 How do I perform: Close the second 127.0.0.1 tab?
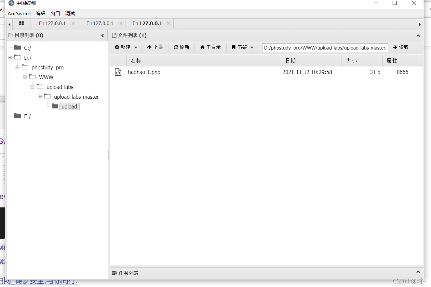click(121, 23)
